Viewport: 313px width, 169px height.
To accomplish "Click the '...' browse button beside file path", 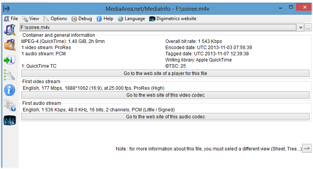I will tap(308, 27).
